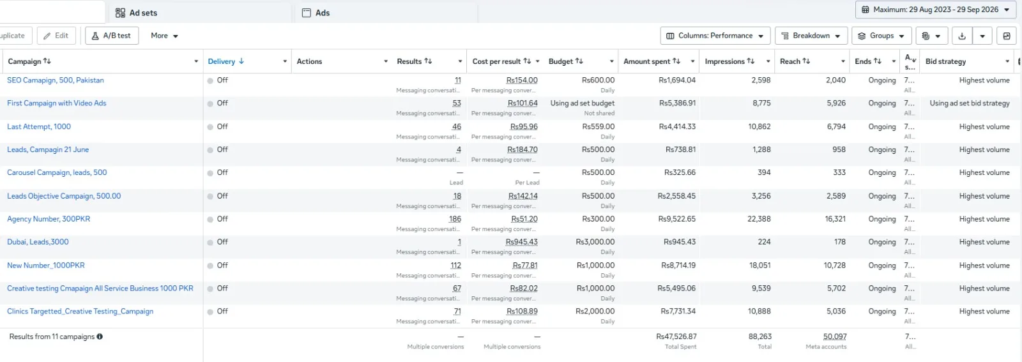Image resolution: width=1022 pixels, height=362 pixels.
Task: Sort by Campaign using its arrows icon
Action: (47, 61)
